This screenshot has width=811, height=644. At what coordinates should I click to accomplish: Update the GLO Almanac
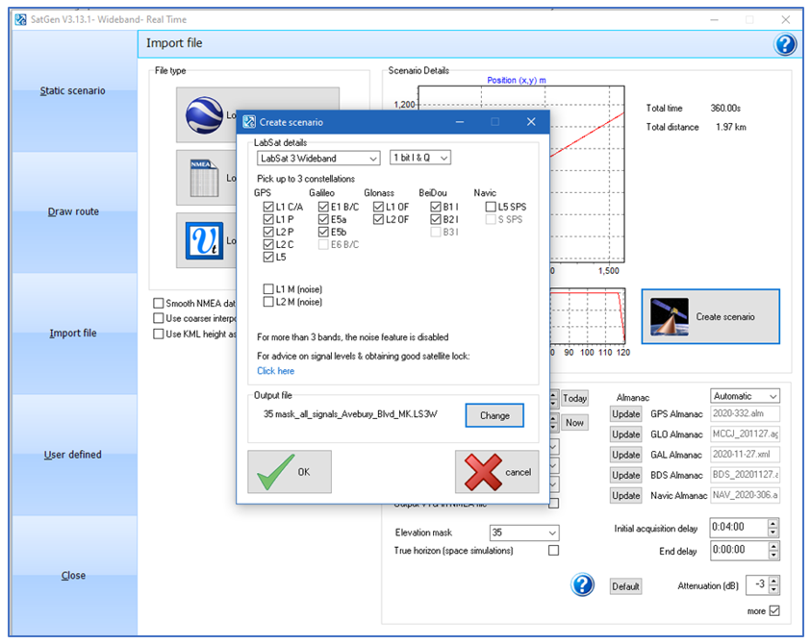click(x=626, y=434)
